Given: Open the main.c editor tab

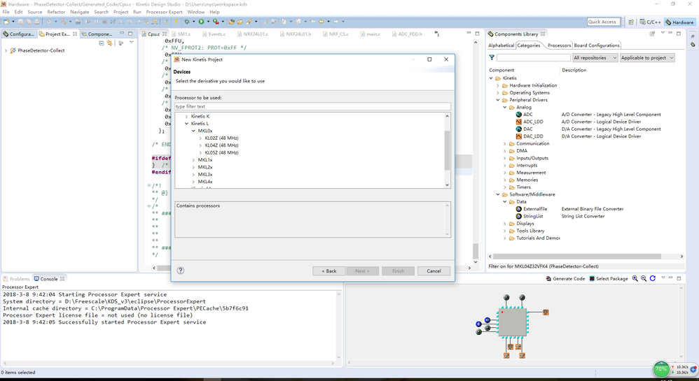Looking at the screenshot, I should coord(370,34).
